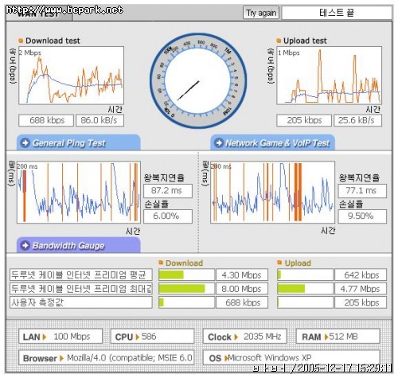Select the 프리미엄 평균 row label

(81, 275)
